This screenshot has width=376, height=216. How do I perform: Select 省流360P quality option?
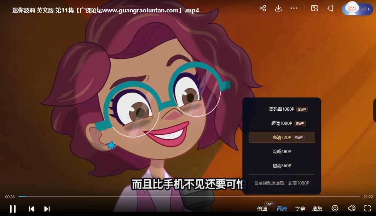tap(282, 166)
